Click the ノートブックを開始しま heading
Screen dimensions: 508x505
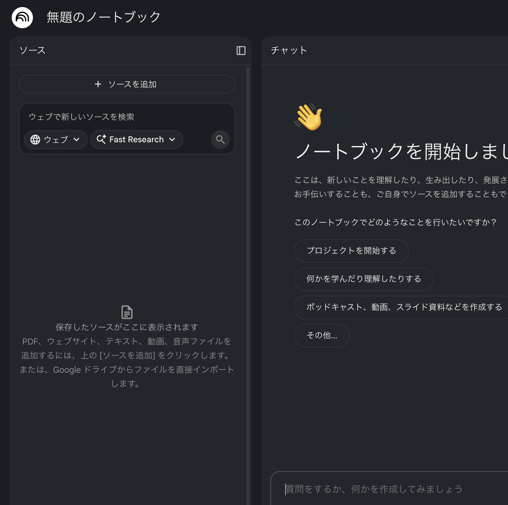pyautogui.click(x=401, y=152)
